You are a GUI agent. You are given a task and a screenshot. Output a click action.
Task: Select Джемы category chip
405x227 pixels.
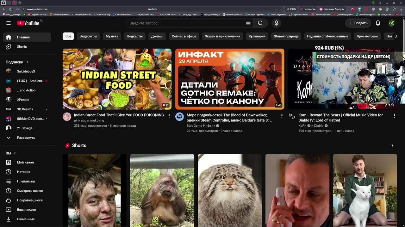click(x=157, y=36)
